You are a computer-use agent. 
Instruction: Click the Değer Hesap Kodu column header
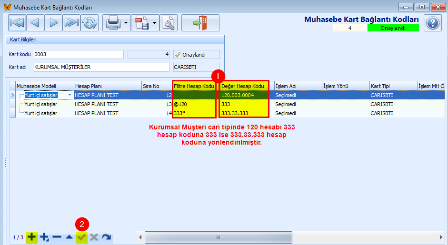(244, 86)
